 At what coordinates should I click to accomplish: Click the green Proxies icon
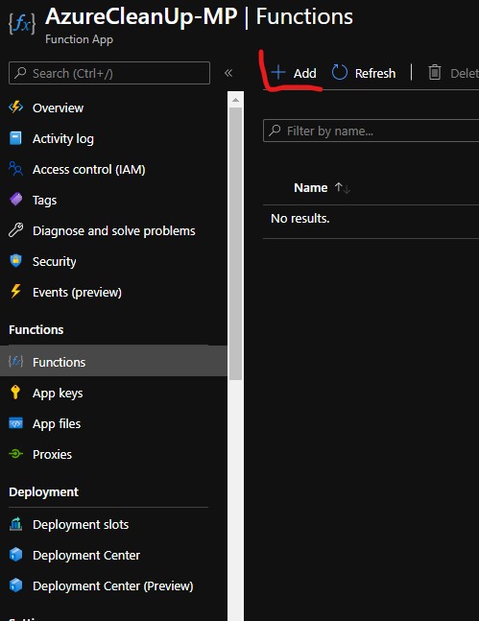(16, 453)
